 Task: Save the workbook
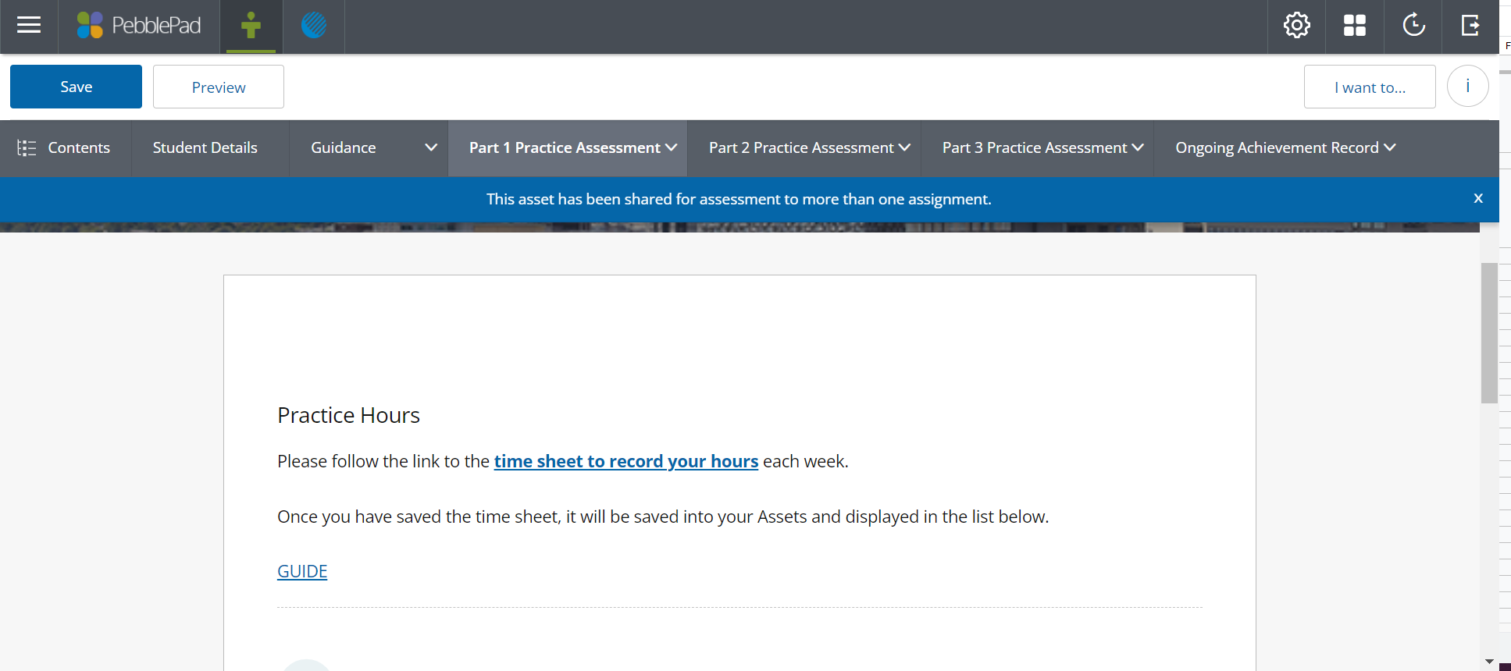[x=76, y=87]
